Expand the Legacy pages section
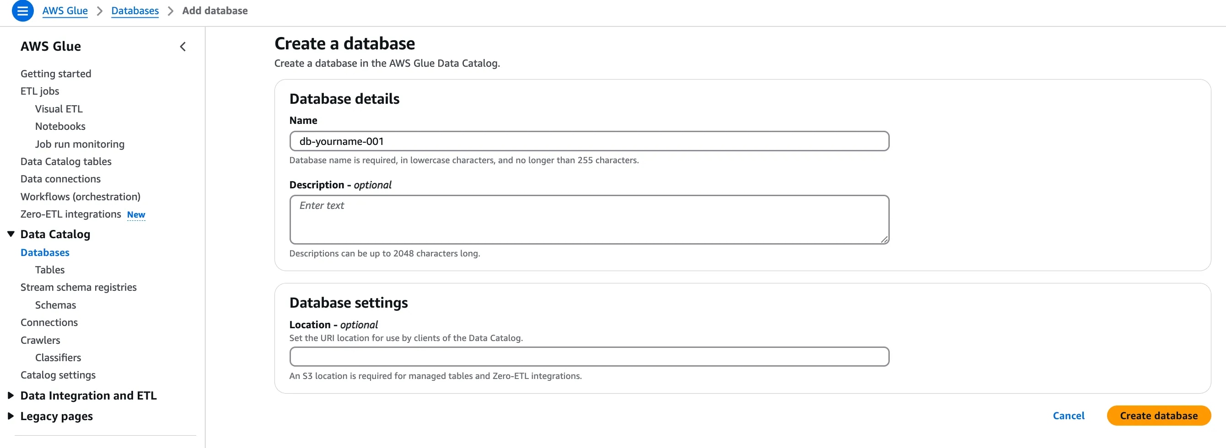 (11, 416)
